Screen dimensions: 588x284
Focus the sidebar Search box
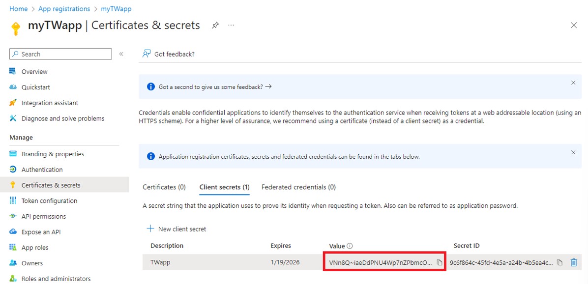point(60,54)
